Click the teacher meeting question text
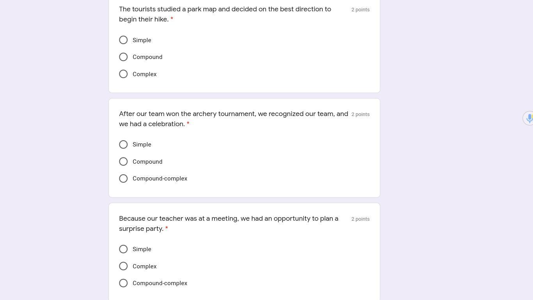 click(228, 219)
